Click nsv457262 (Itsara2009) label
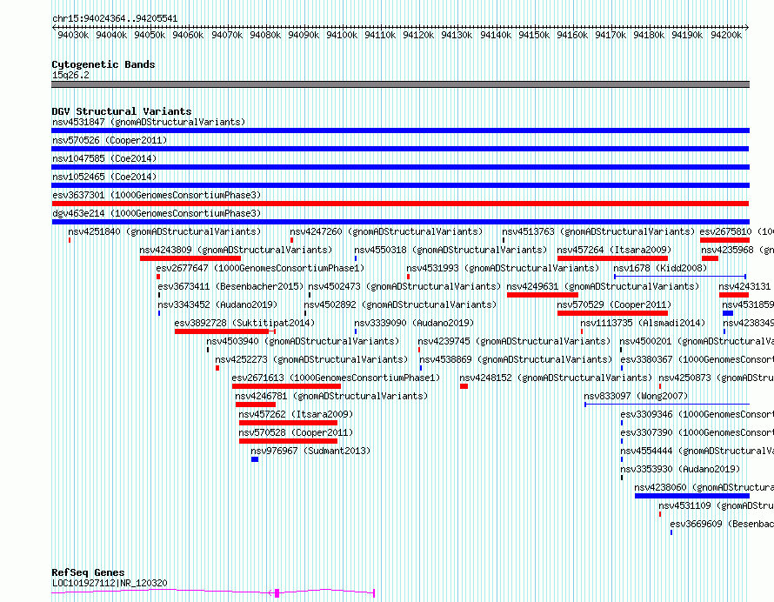Image resolution: width=774 pixels, height=602 pixels. click(296, 414)
